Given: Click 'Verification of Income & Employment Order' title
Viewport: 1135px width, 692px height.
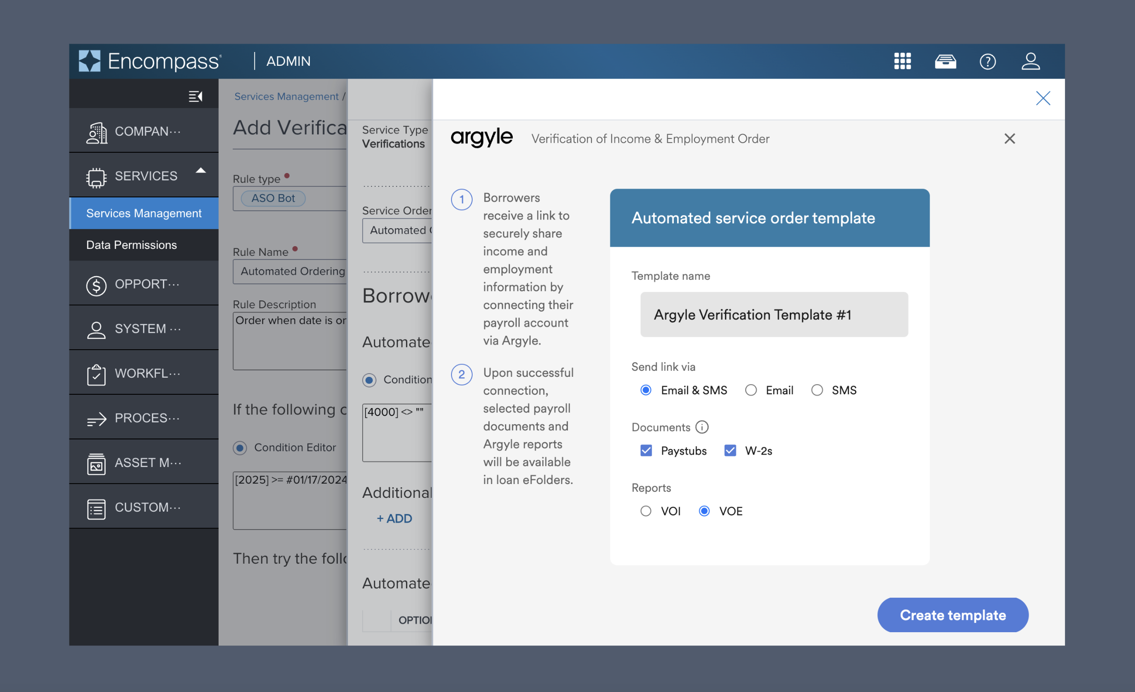Looking at the screenshot, I should point(650,138).
